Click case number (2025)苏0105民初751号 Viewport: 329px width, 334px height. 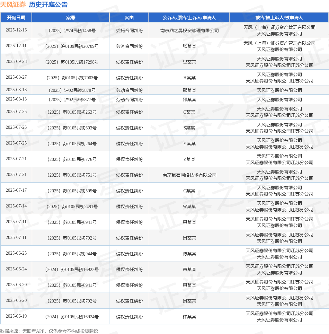(x=72, y=175)
